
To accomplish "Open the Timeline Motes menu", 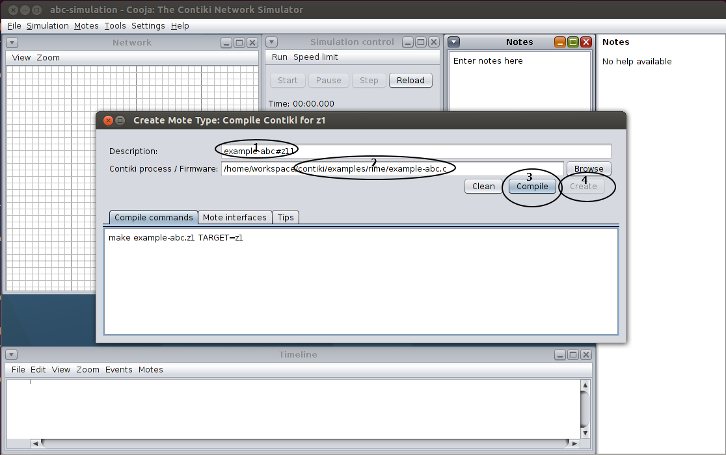I will 150,370.
